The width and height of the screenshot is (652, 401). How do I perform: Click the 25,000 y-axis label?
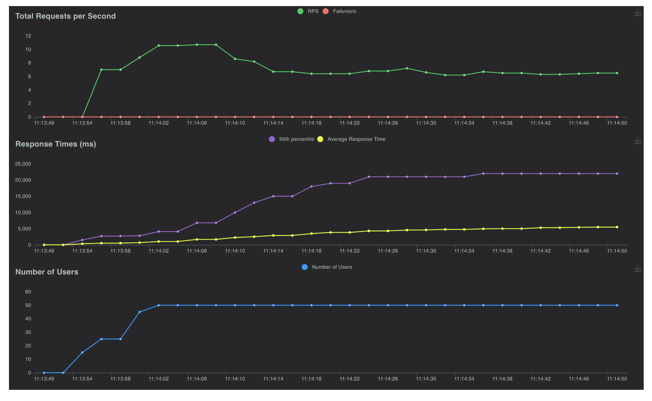[23, 164]
